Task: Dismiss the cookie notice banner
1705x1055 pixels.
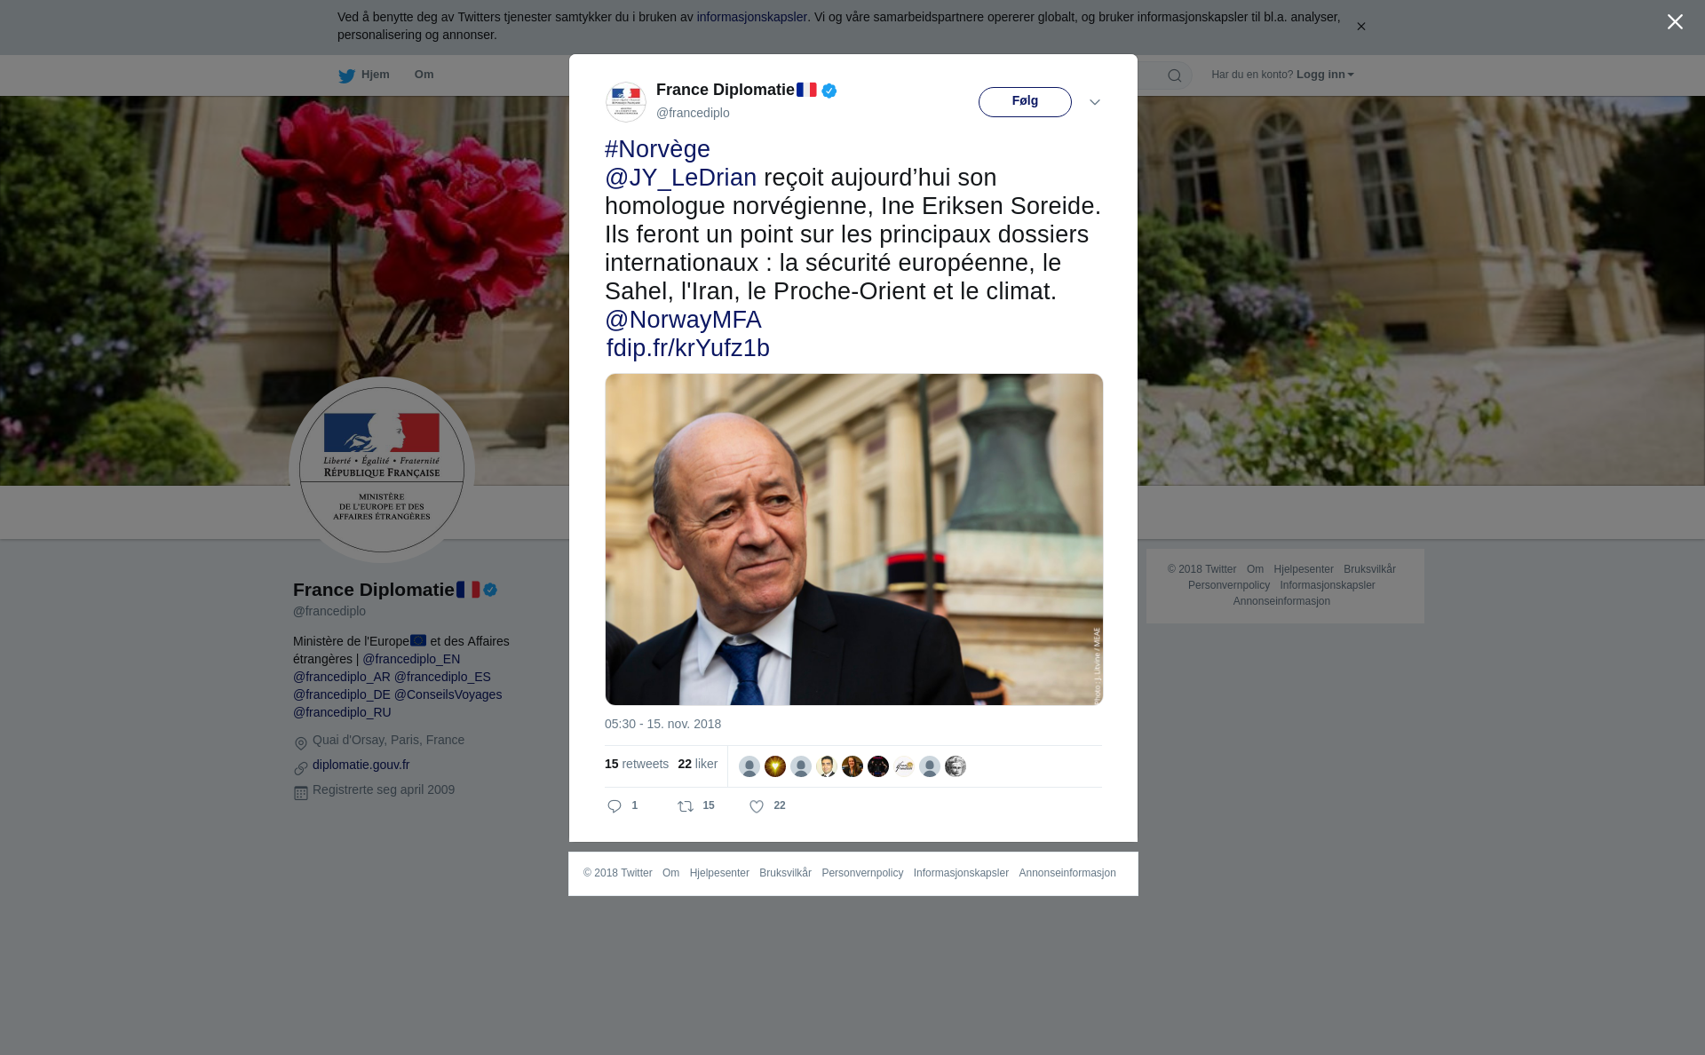Action: click(x=1361, y=27)
